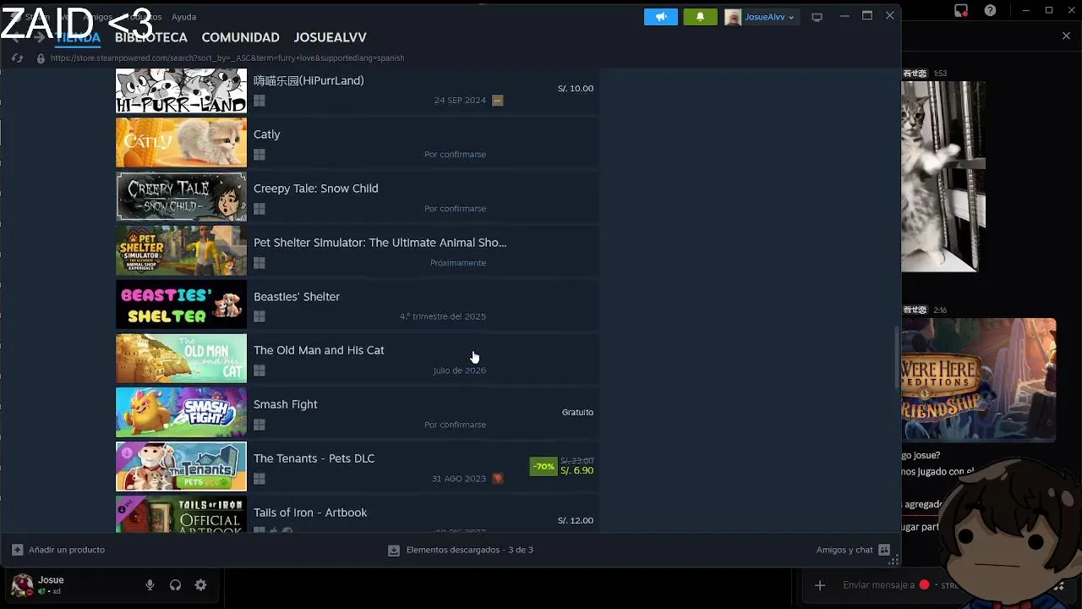
Task: Open the JosueAlvv account dropdown
Action: pos(760,17)
